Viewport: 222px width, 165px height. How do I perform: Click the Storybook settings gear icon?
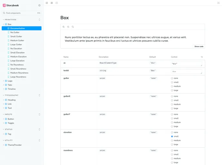pyautogui.click(x=39, y=5)
